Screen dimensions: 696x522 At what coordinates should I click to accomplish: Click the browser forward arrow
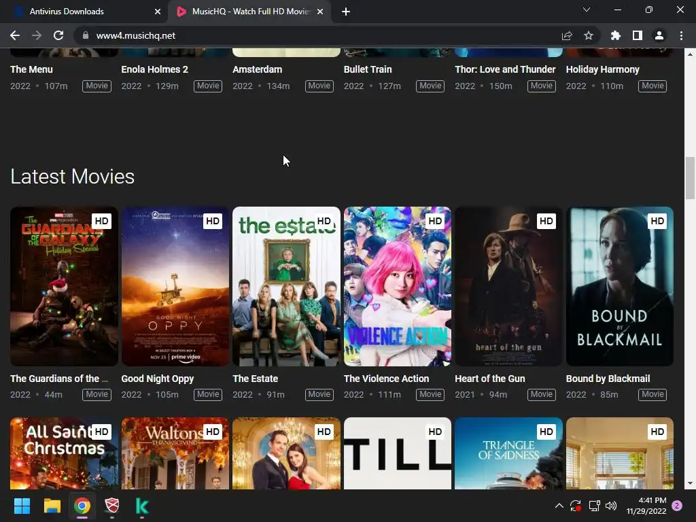pos(37,35)
